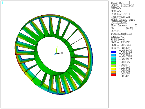
Task: Click the cyan legend swatch
Action: coord(113,58)
